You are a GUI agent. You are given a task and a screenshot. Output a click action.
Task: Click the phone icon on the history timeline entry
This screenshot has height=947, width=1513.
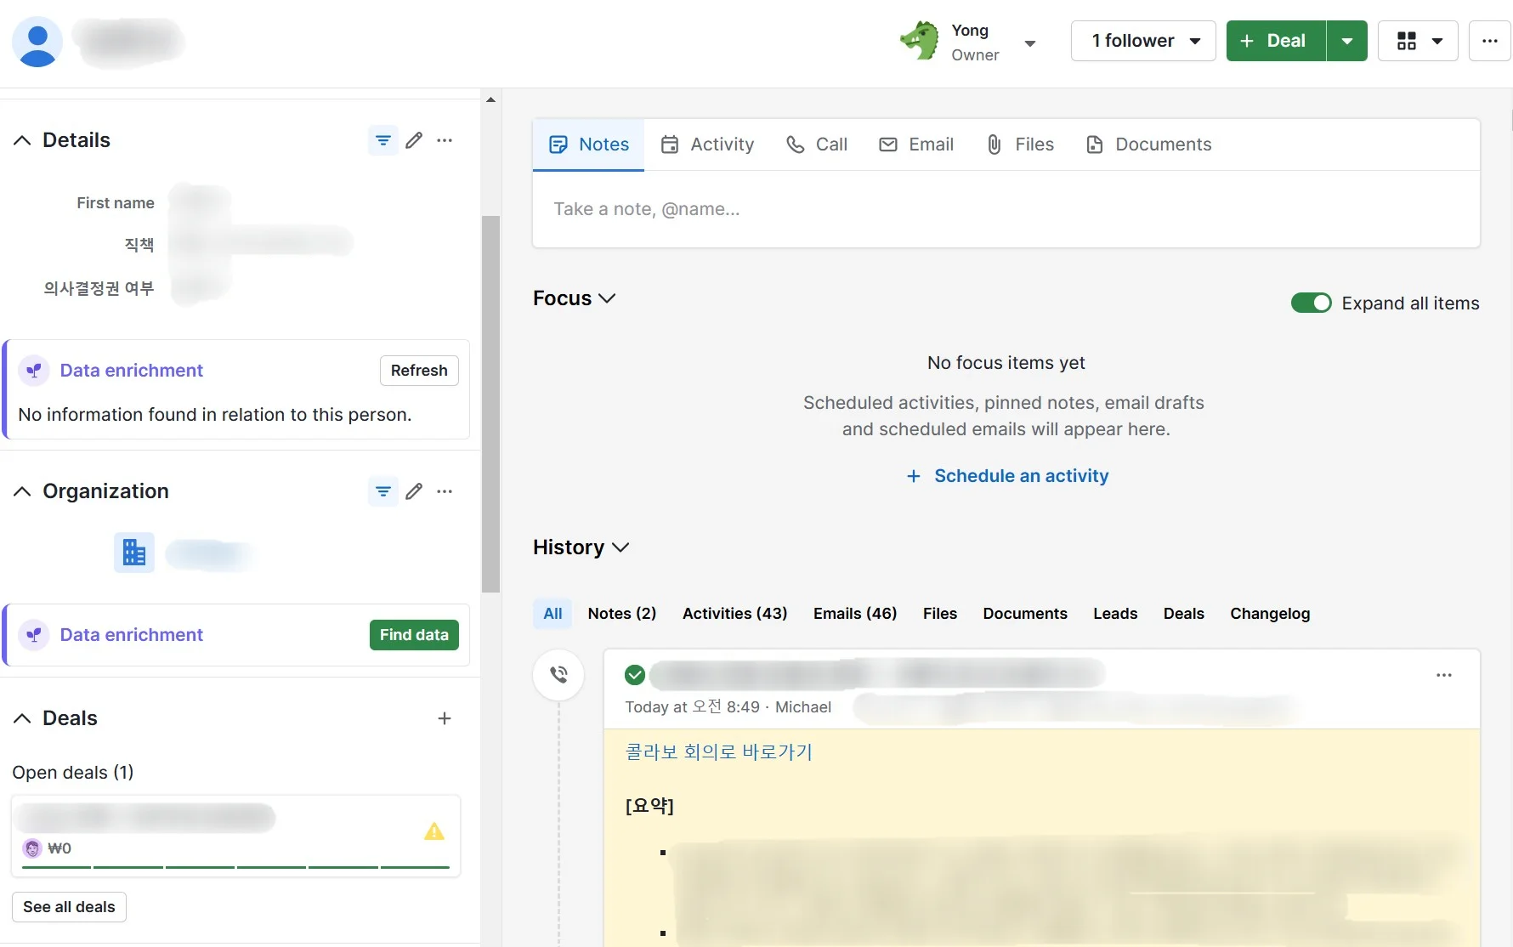(x=558, y=674)
